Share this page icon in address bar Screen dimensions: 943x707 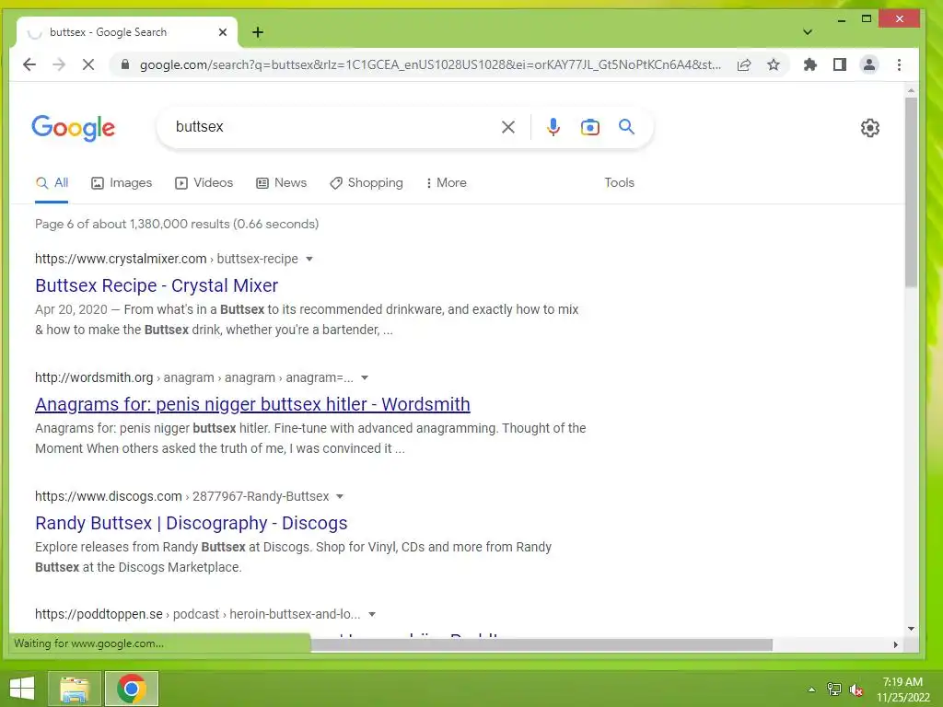tap(744, 64)
